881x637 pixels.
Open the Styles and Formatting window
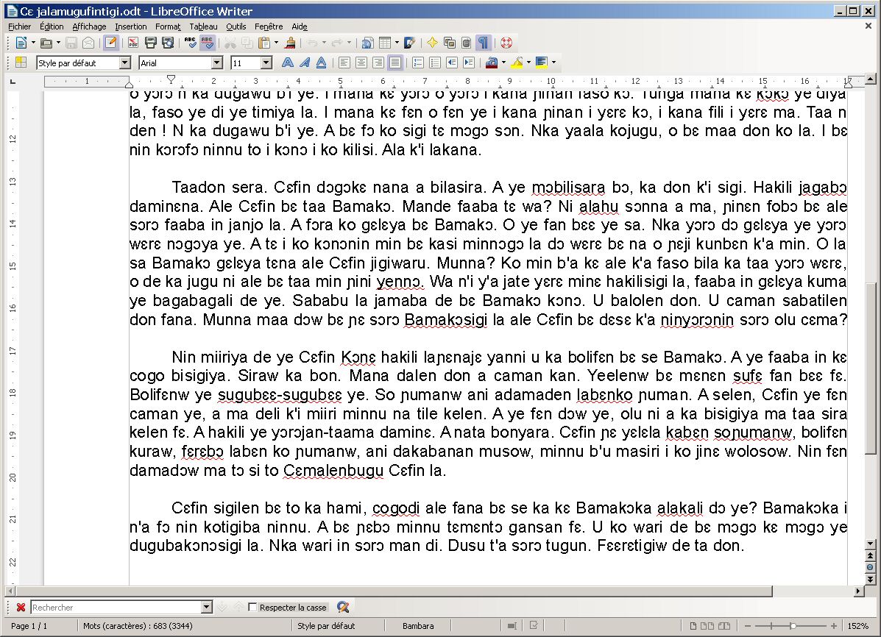pos(21,63)
